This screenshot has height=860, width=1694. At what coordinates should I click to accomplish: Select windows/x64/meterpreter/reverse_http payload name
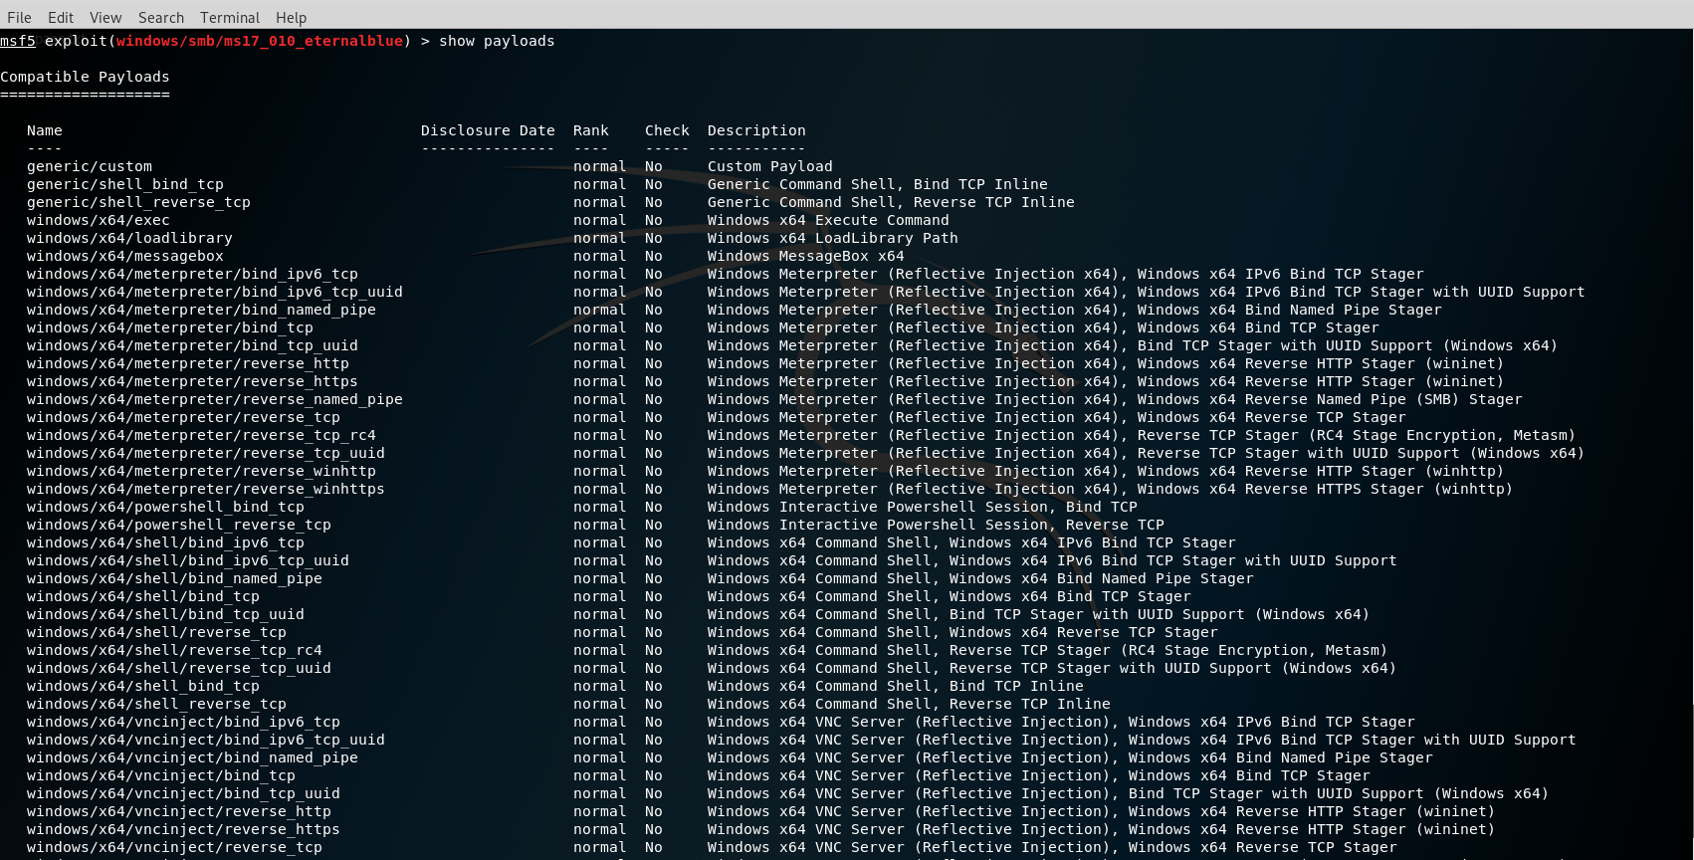coord(188,363)
